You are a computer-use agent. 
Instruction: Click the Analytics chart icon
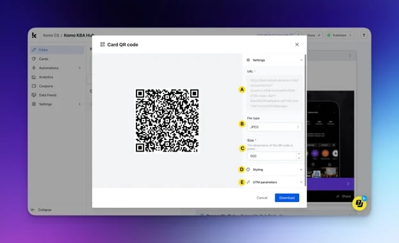pos(34,77)
